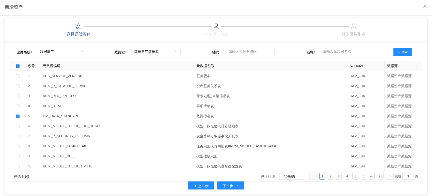The height and width of the screenshot is (196, 432).
Task: Click the person icon for 修改属性别名 step
Action: click(354, 26)
